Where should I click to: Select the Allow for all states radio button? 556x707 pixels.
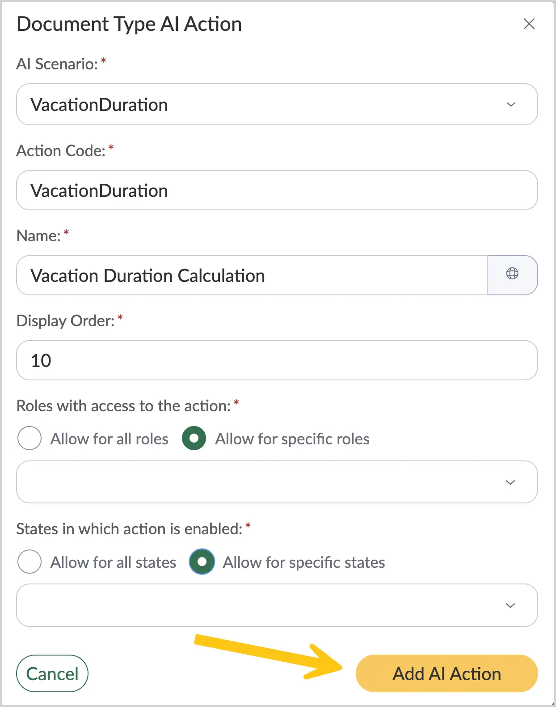(x=29, y=562)
